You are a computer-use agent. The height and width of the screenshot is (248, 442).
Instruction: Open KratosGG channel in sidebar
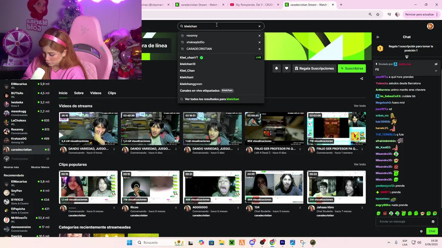[27, 140]
